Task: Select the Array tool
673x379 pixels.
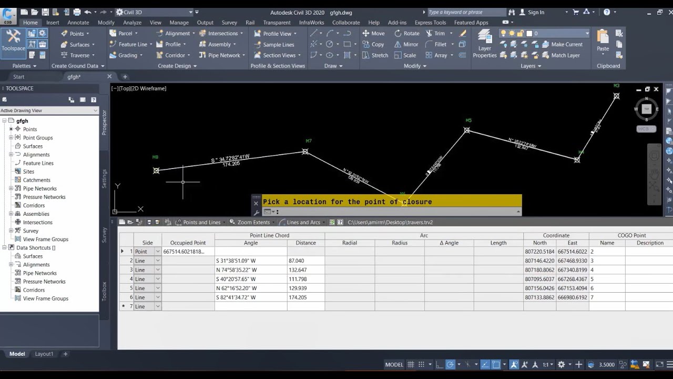Action: (436, 55)
